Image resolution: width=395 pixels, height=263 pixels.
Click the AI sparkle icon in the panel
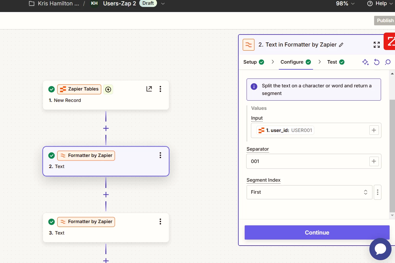pyautogui.click(x=366, y=62)
